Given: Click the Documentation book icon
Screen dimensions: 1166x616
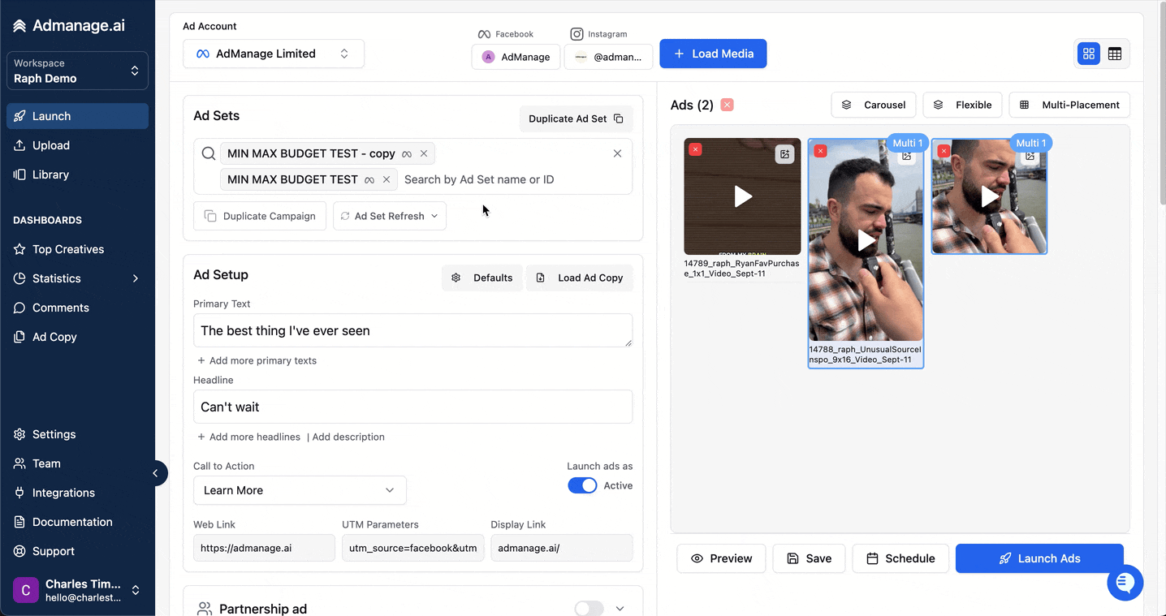Looking at the screenshot, I should [19, 522].
